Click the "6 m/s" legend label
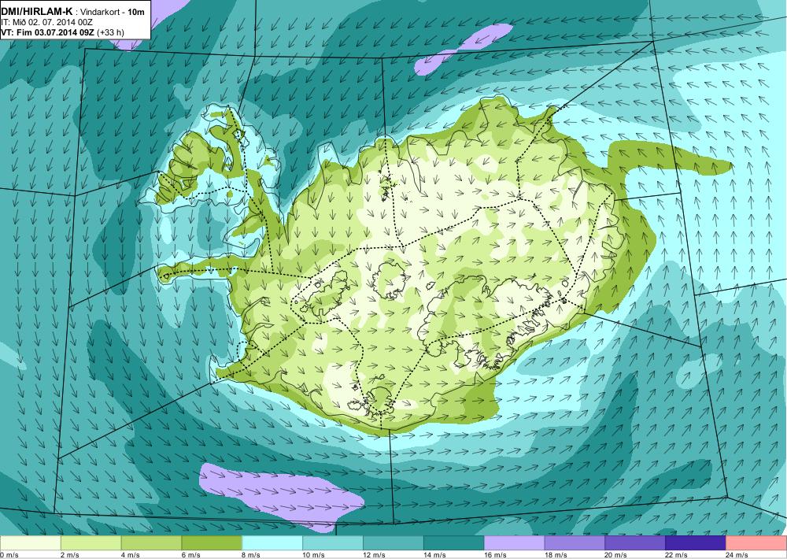787x559 pixels. [x=191, y=554]
